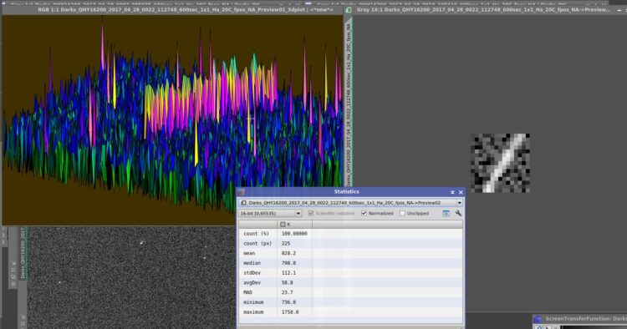The image size is (627, 329).
Task: Click the ScreenTransferFunction title bar
Action: point(580,319)
